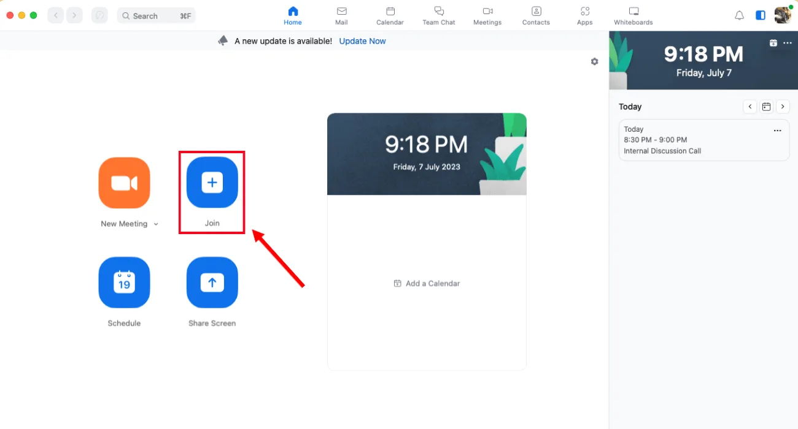Open the settings gear

point(594,61)
